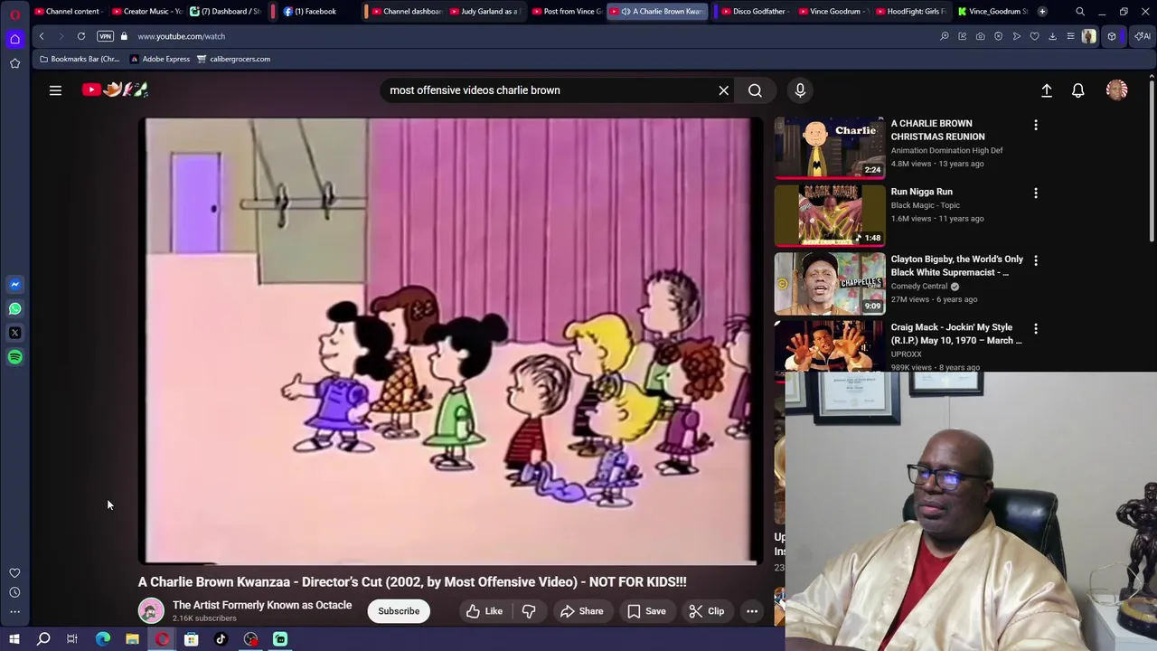Open the Clayton Bigsby Chappelle's thumbnail
The width and height of the screenshot is (1157, 651).
[x=830, y=283]
